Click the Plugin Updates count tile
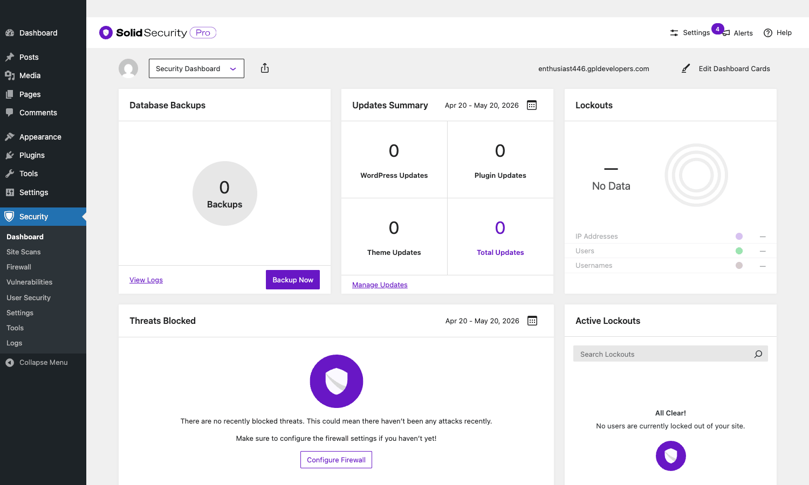 501,160
